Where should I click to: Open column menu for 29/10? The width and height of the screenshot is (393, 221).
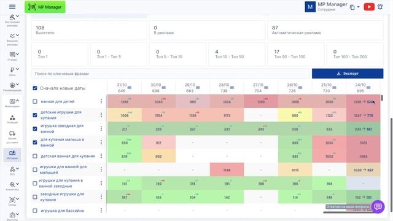tap(198, 87)
